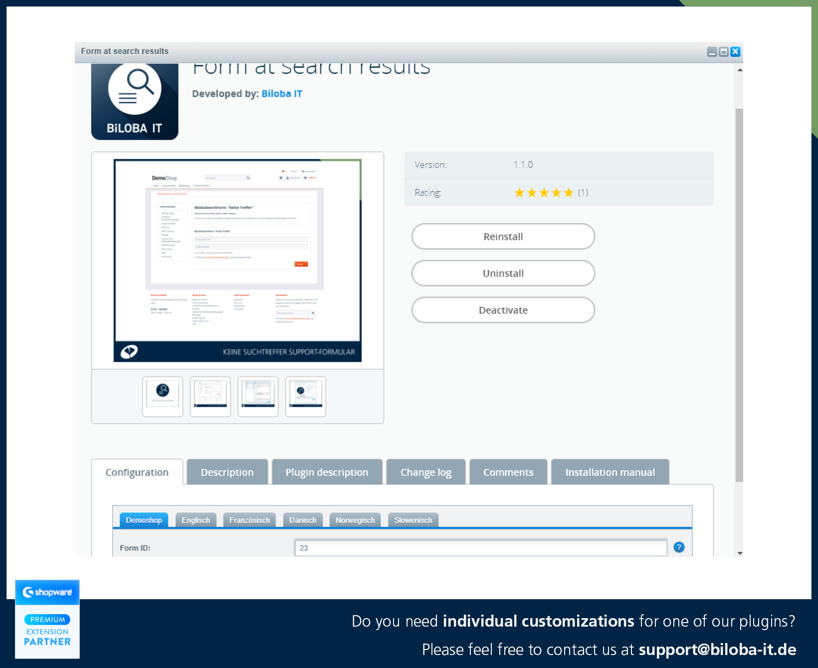Screen dimensions: 818x668
Task: Select the Französisch shop tab
Action: click(249, 520)
